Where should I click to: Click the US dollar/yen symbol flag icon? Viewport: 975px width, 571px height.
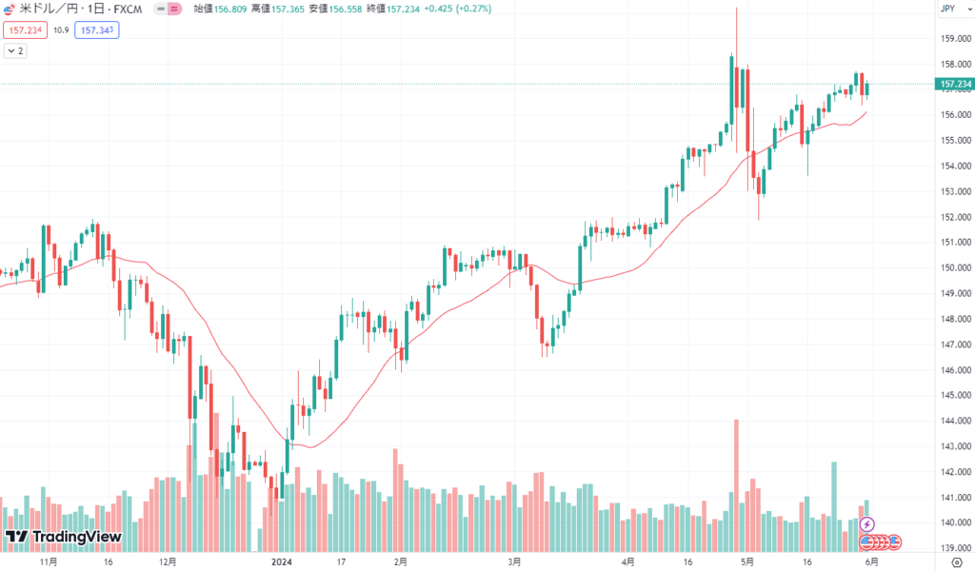(10, 8)
